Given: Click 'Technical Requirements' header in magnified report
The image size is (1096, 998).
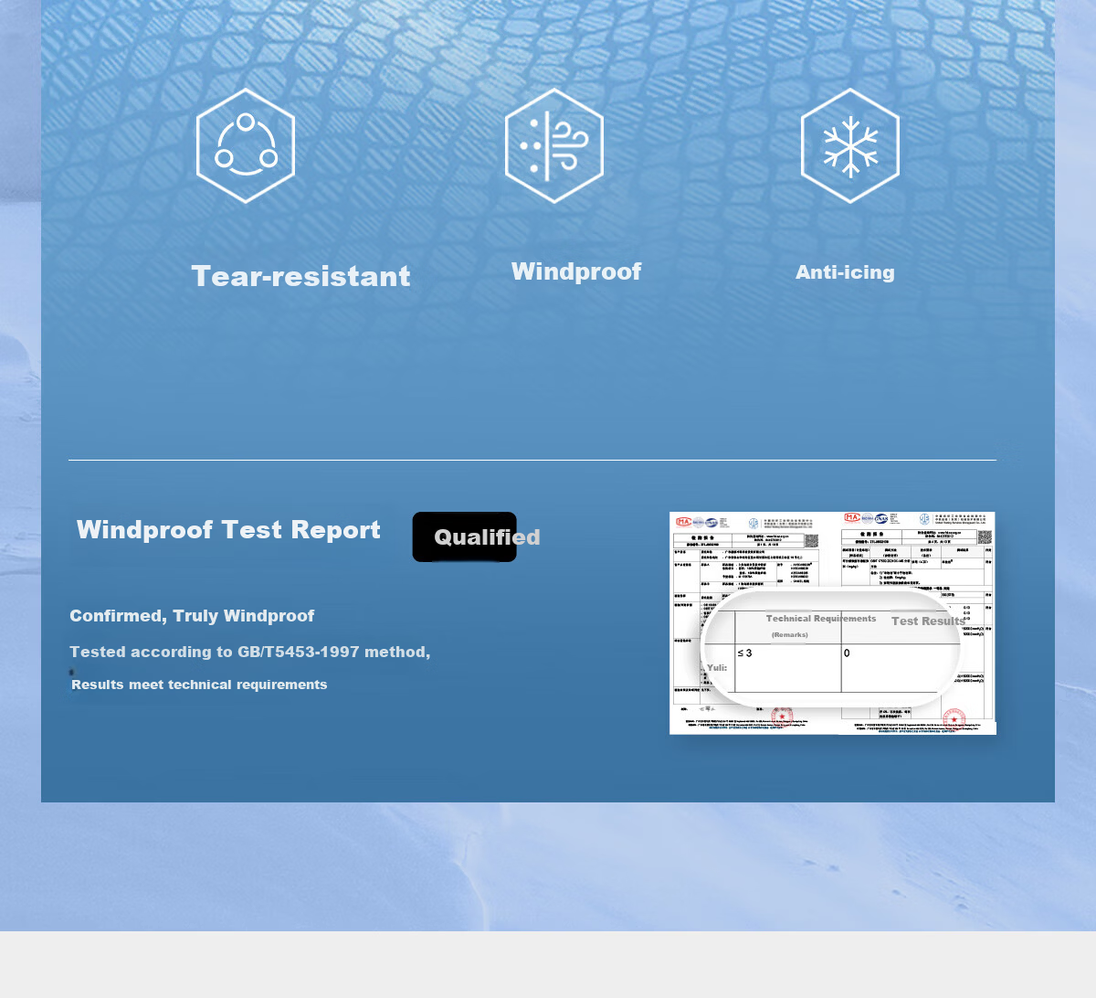Looking at the screenshot, I should point(821,619).
